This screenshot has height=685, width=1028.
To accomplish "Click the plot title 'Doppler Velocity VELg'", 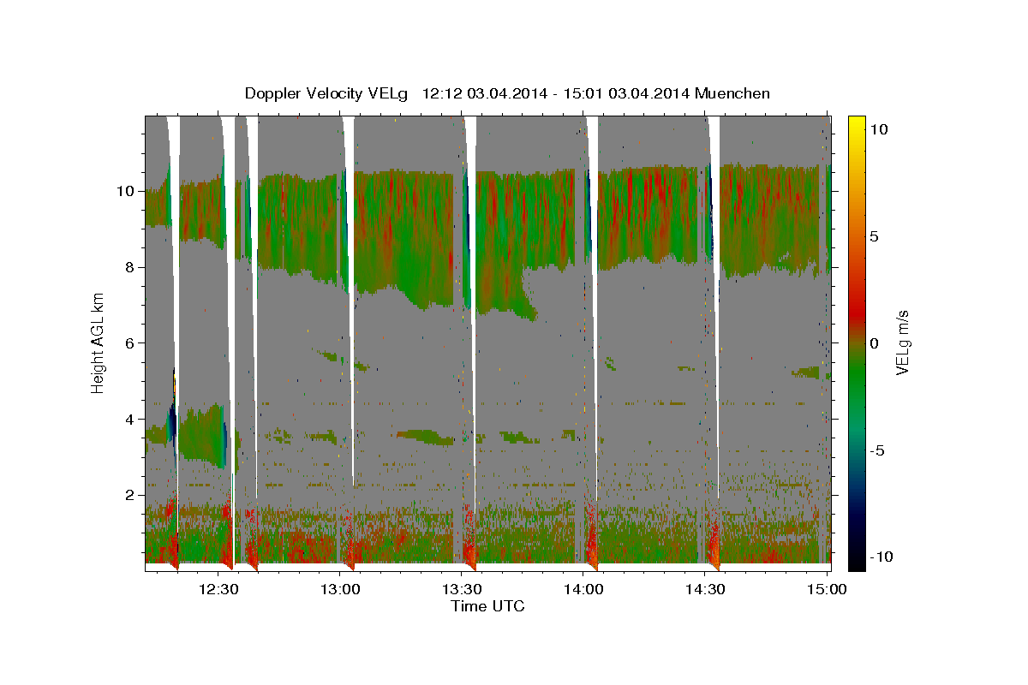I will point(327,93).
